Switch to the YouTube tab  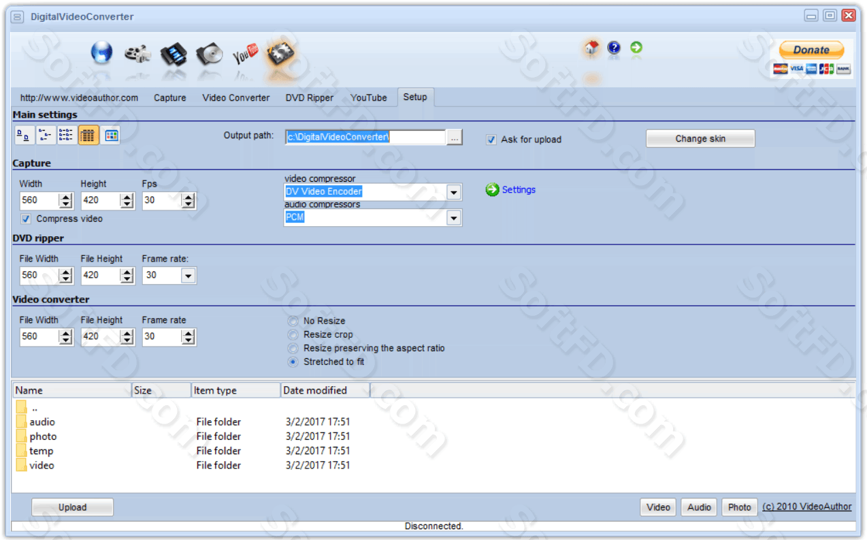(x=369, y=98)
